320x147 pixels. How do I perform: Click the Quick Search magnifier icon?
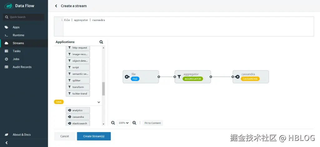(7, 17)
